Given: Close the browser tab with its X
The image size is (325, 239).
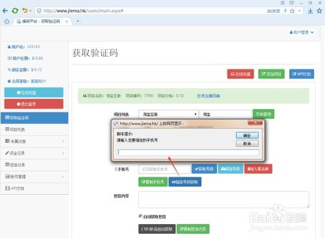Looking at the screenshot, I should [x=67, y=21].
